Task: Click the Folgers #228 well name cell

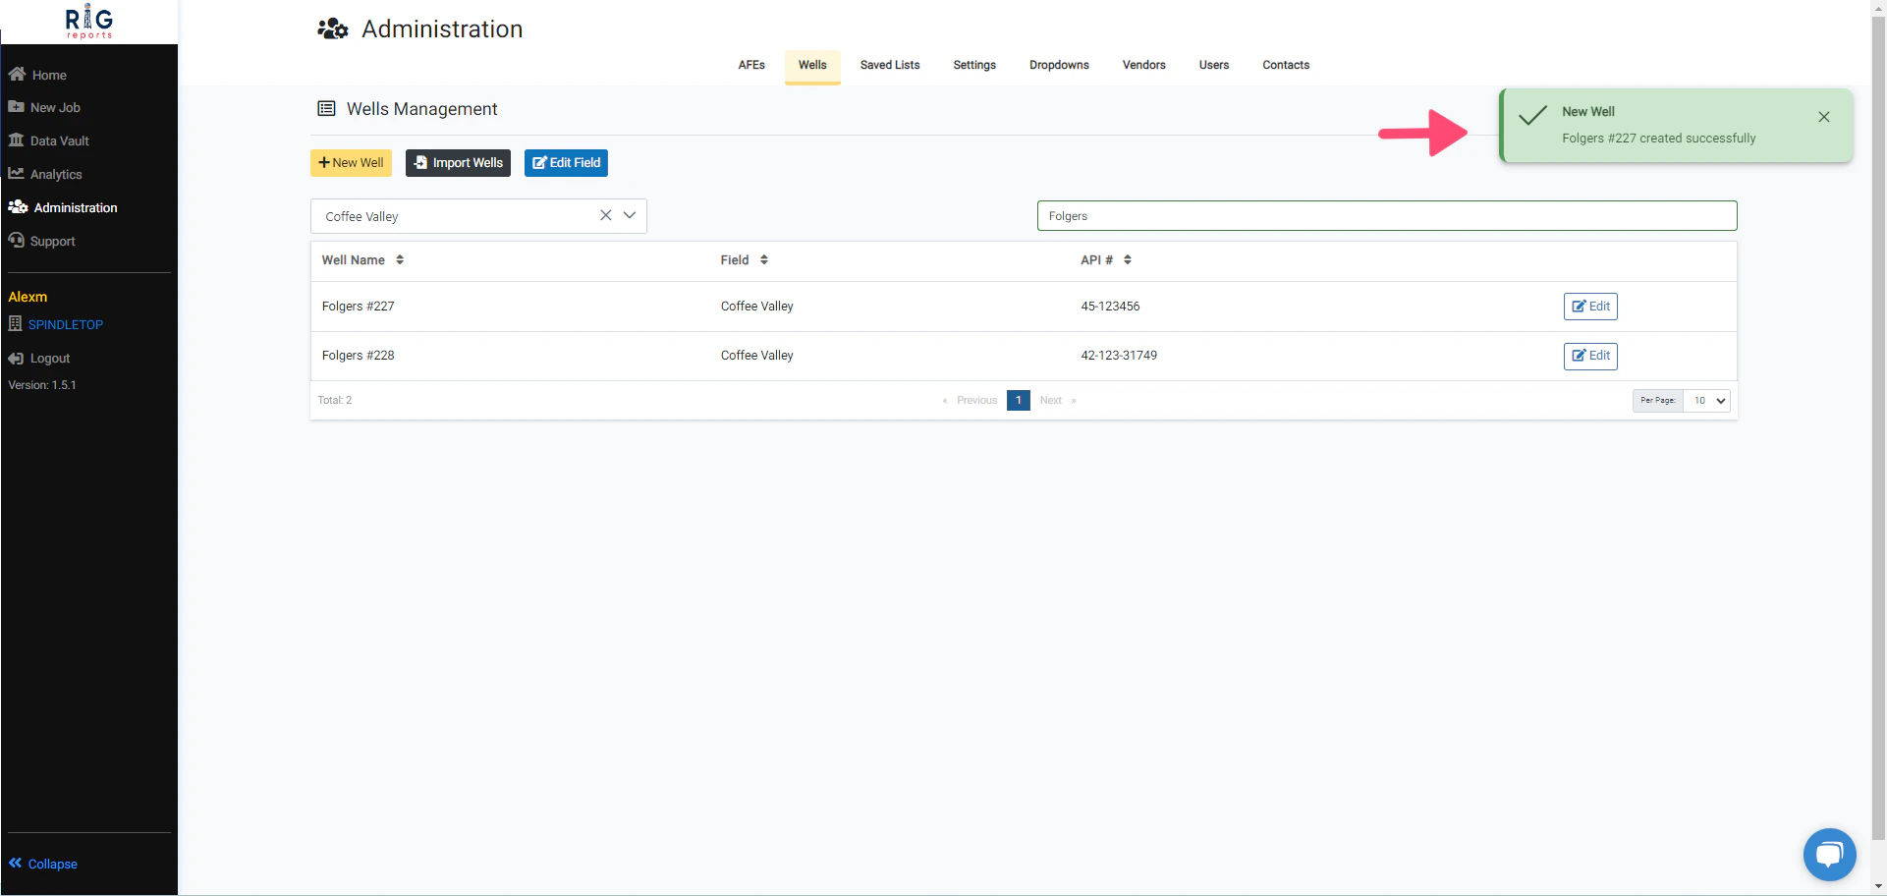Action: (x=358, y=356)
